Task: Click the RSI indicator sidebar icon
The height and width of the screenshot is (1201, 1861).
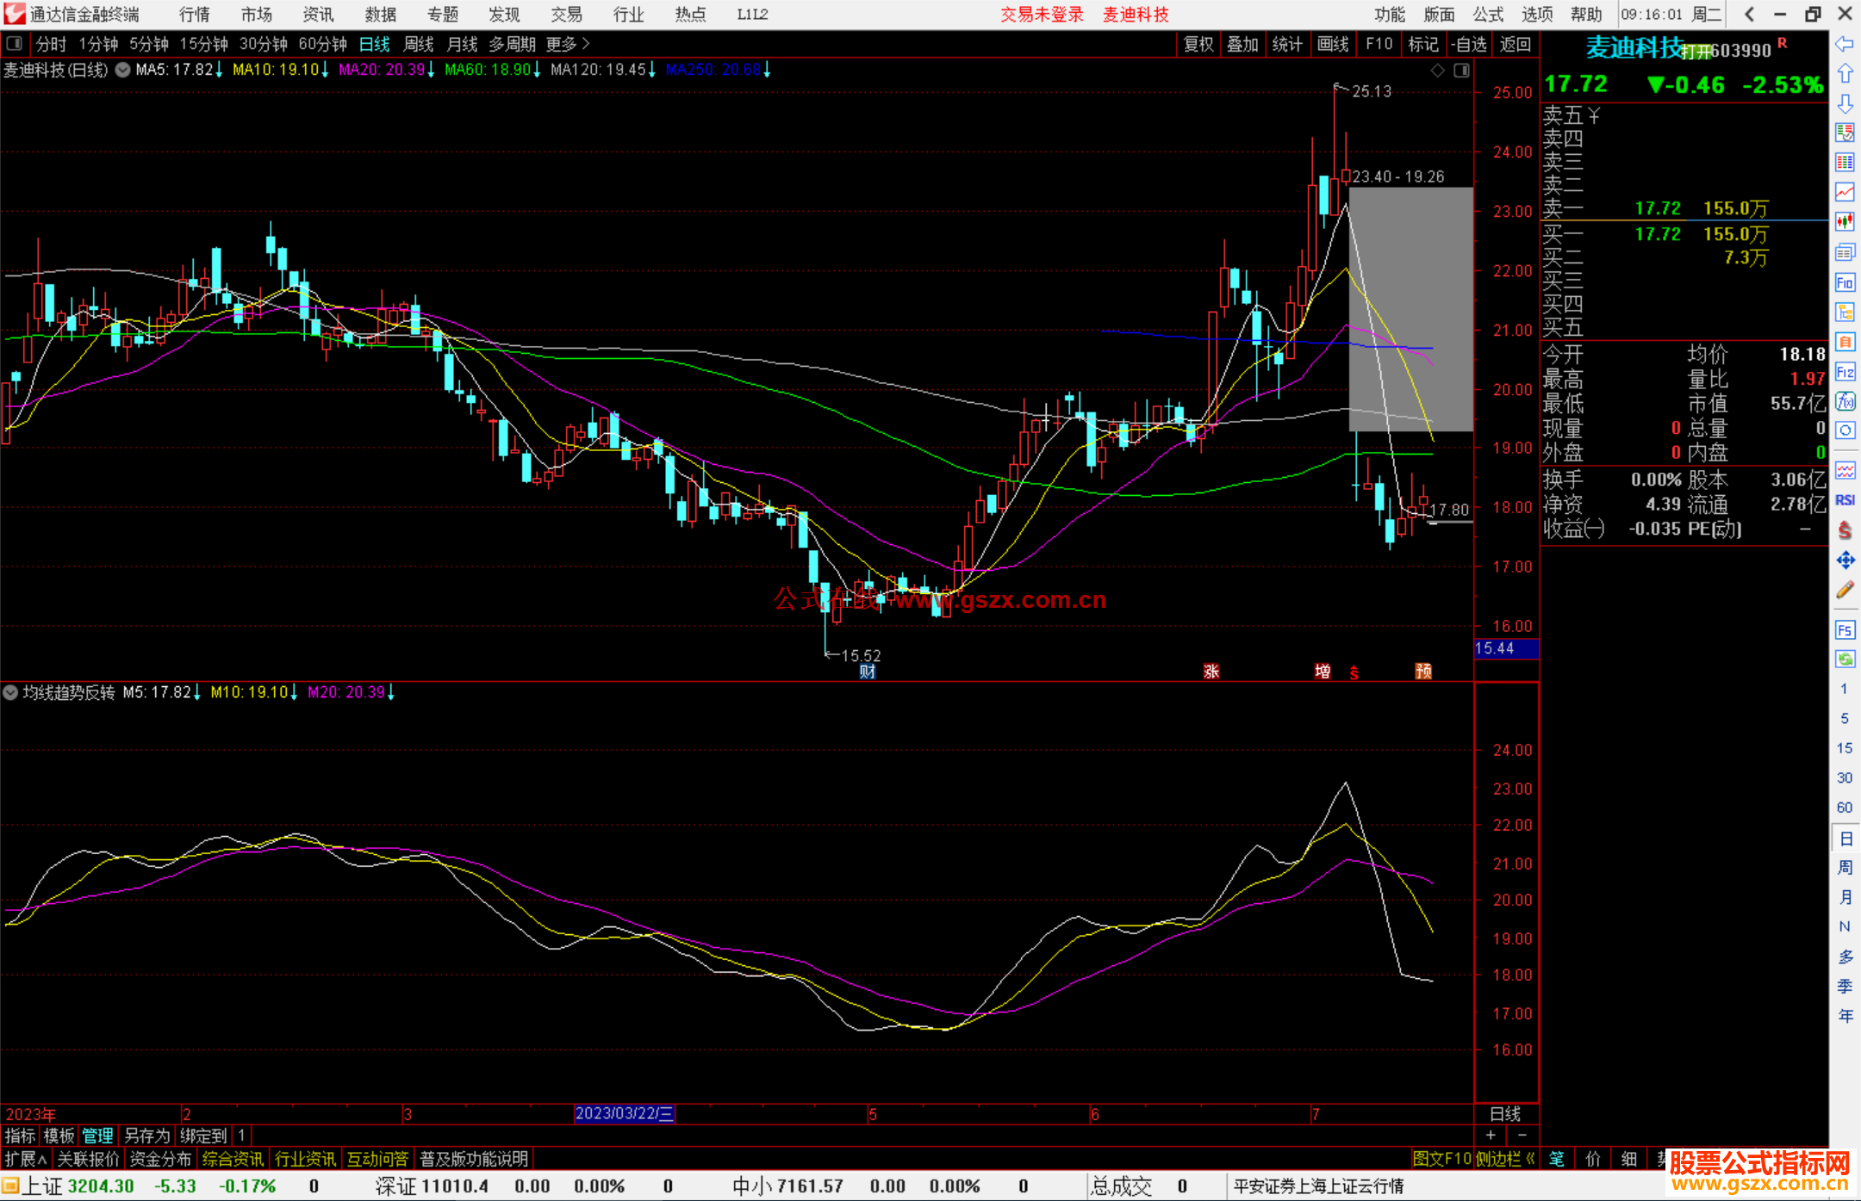Action: tap(1845, 500)
